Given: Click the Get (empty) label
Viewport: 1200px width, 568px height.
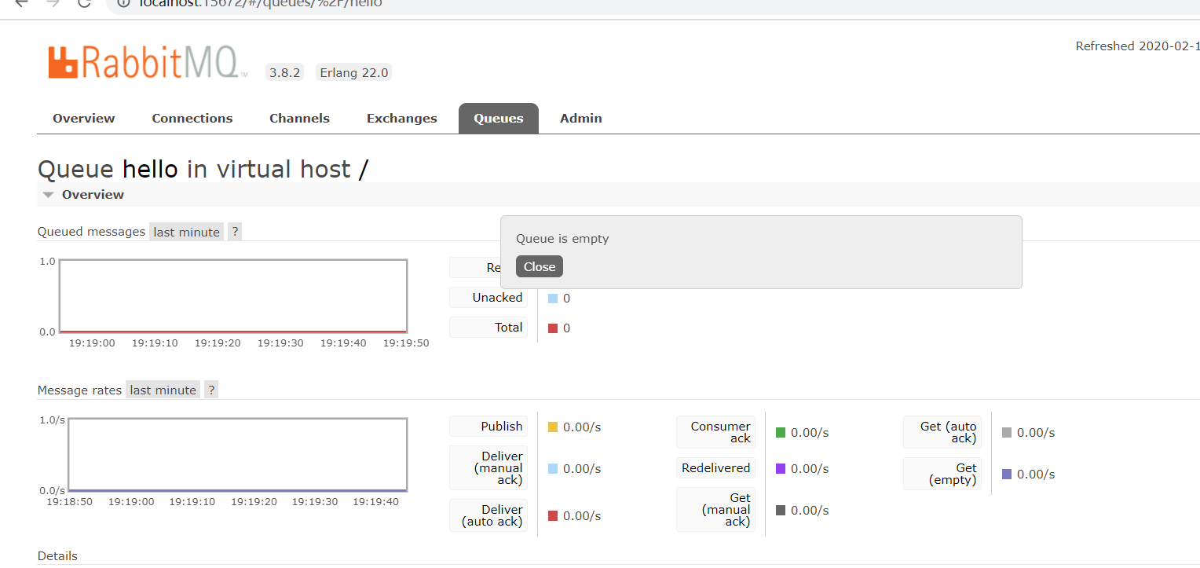Looking at the screenshot, I should tap(942, 474).
